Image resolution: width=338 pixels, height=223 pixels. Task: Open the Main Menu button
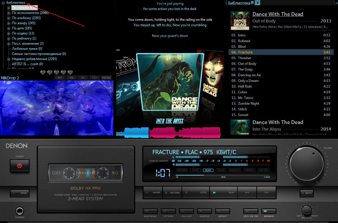point(150,211)
